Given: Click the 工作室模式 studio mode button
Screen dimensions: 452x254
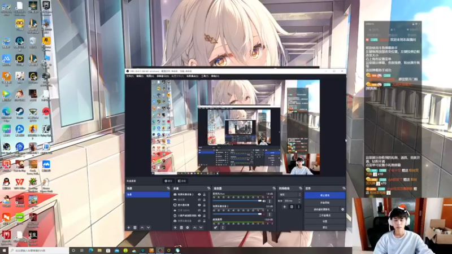Looking at the screenshot, I should coord(325,216).
